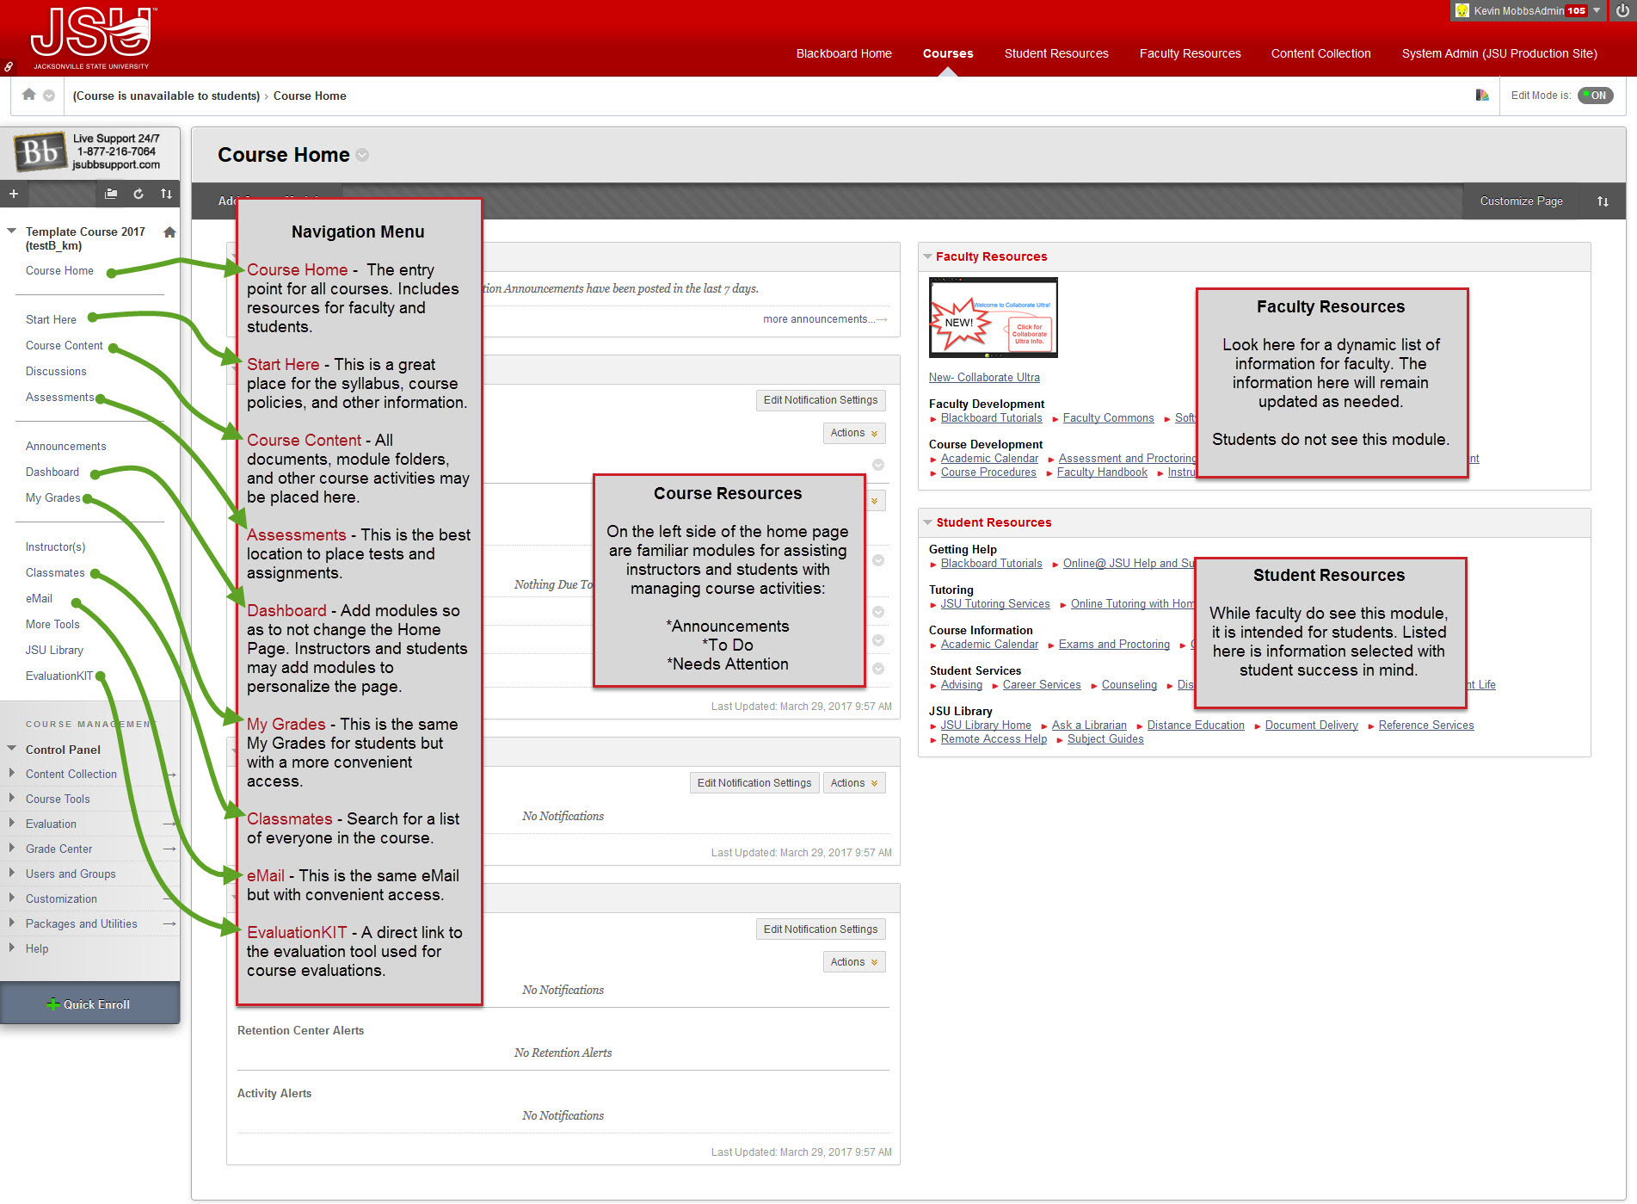The height and width of the screenshot is (1204, 1637).
Task: Click Edit Notification Settings beside Actions in middle module
Action: 754,783
